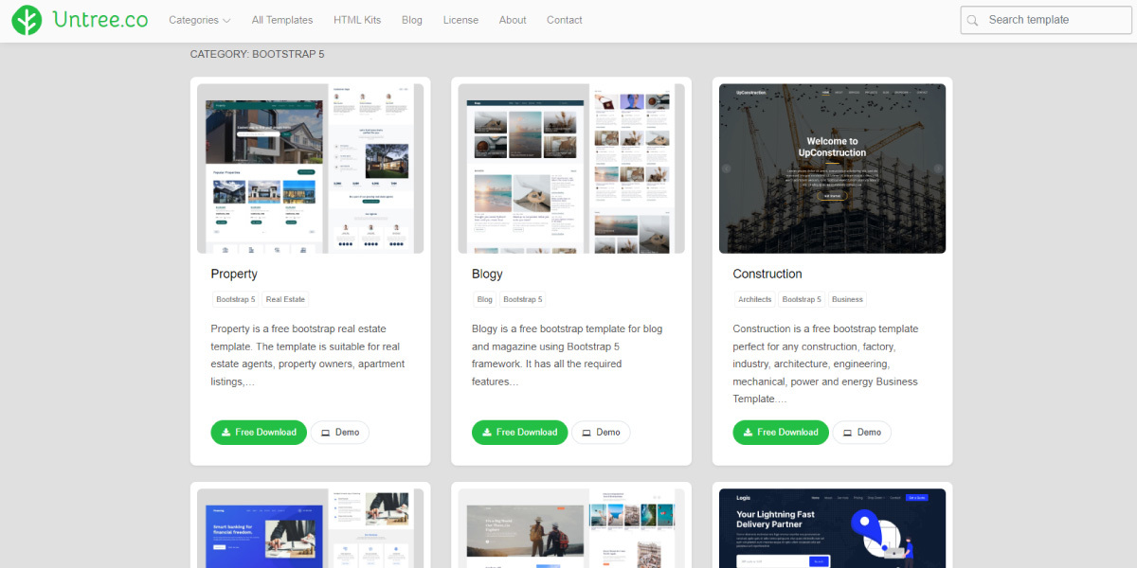The image size is (1137, 568).
Task: Click the Property template description text
Action: (308, 355)
